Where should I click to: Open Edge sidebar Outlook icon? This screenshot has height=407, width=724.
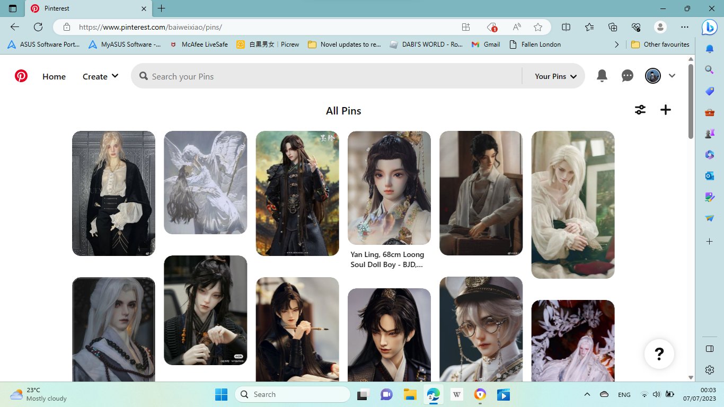pyautogui.click(x=709, y=176)
